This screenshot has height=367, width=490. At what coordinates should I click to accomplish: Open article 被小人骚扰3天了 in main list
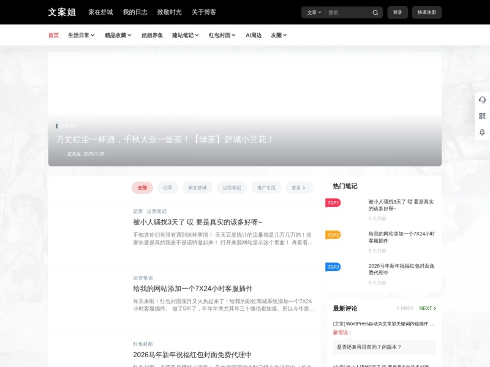(197, 222)
